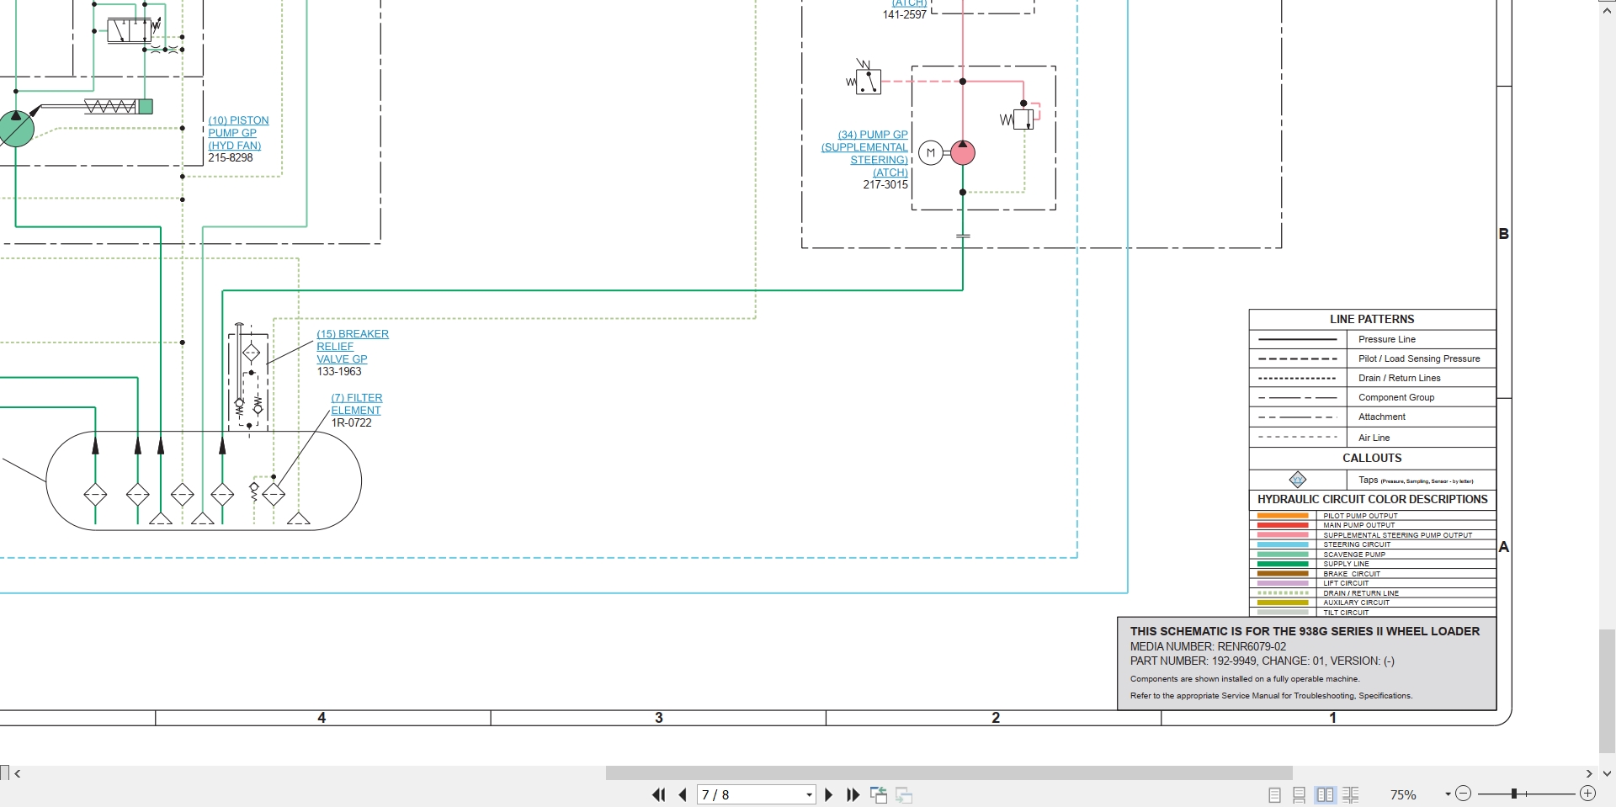
Task: Click the BRAKE CIRCUIT brown color swatch
Action: pos(1283,574)
